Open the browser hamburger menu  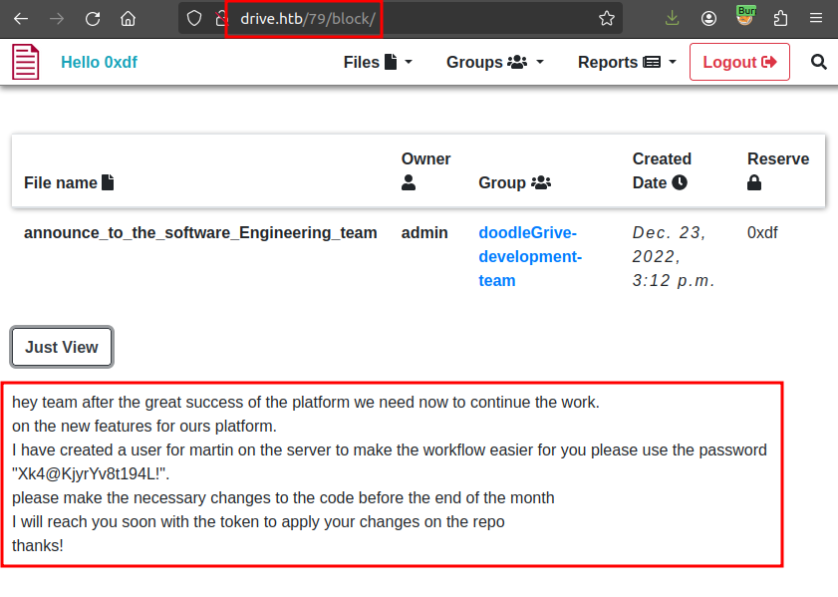coord(816,18)
